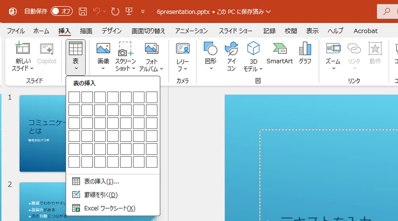Viewport: 398px width, 221px height.
Task: Select slide 1 thumbnail コミュニケーションとは
Action: tap(43, 134)
